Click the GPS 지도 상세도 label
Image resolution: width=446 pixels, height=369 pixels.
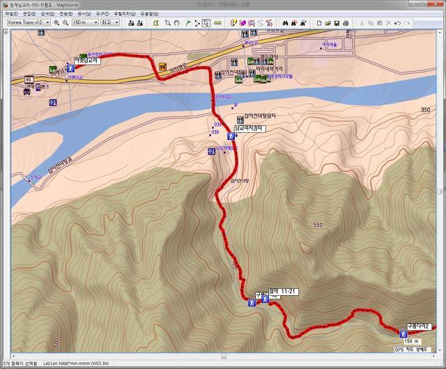coord(411,350)
